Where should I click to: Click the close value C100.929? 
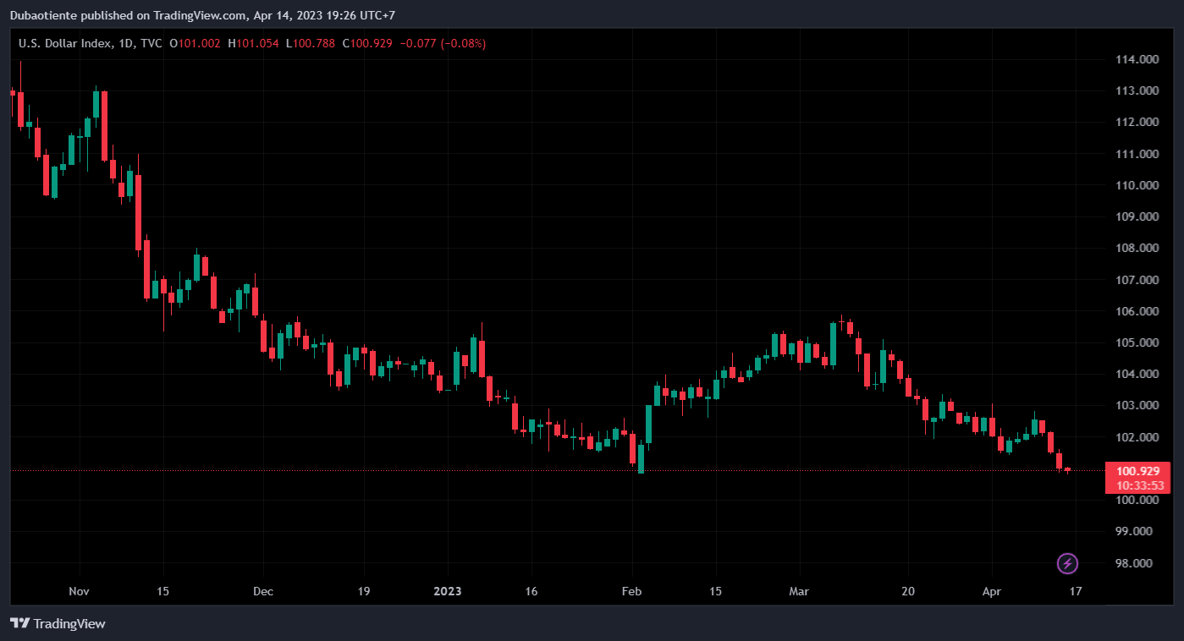tap(367, 43)
